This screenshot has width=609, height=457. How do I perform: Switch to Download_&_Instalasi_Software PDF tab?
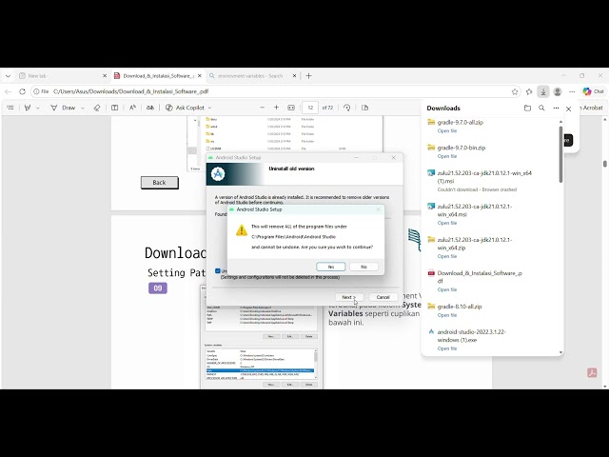(x=158, y=76)
